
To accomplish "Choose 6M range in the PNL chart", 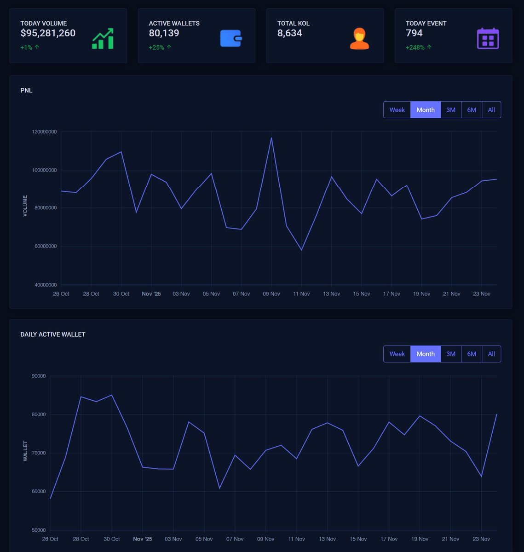I will (x=471, y=109).
